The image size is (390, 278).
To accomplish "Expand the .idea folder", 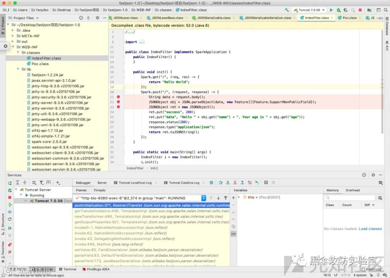I will point(13,30).
